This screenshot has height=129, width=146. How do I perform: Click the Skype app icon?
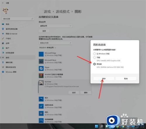(x=41, y=68)
